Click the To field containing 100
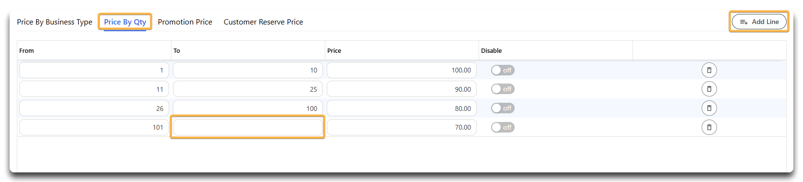The height and width of the screenshot is (182, 803). (x=247, y=108)
